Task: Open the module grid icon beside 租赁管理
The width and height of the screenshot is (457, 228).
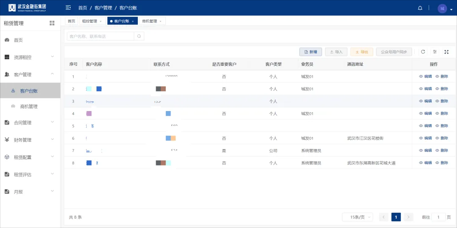Action: (52, 23)
